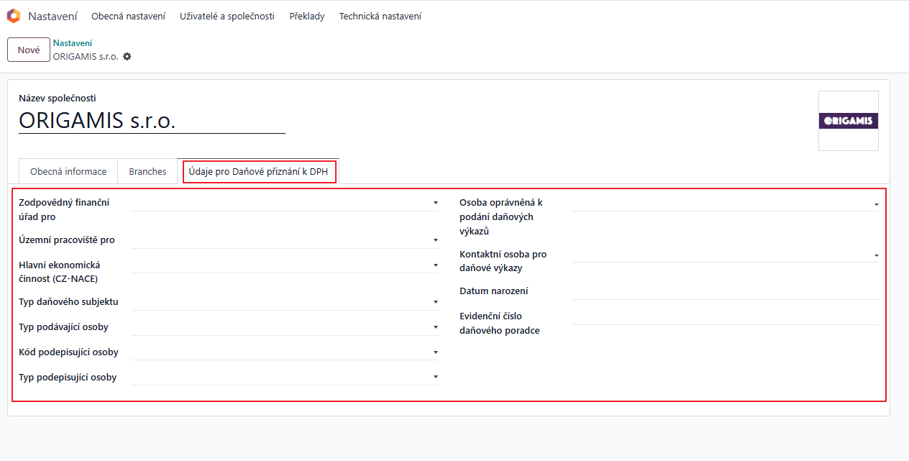909x461 pixels.
Task: Go to Nastavení breadcrumb link
Action: (72, 43)
